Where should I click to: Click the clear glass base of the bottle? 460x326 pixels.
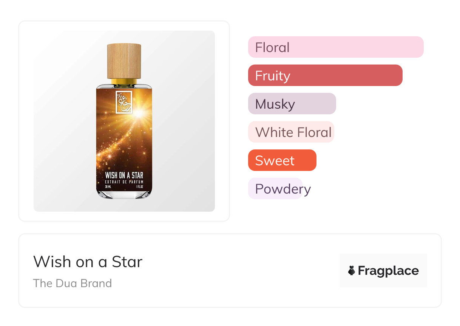[124, 194]
